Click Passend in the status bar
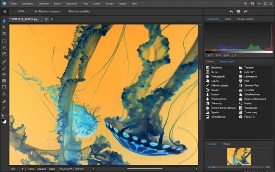 click(41, 169)
